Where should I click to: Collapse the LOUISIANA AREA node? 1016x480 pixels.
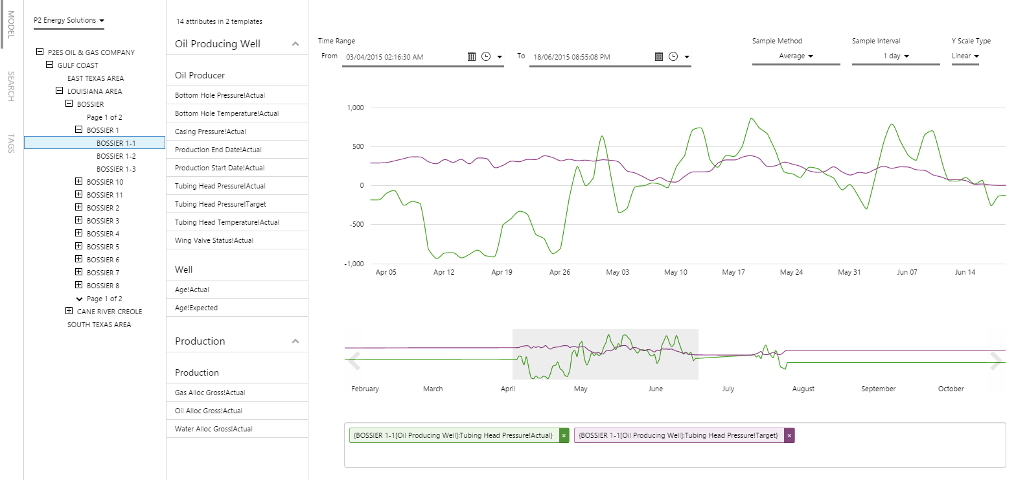click(60, 91)
